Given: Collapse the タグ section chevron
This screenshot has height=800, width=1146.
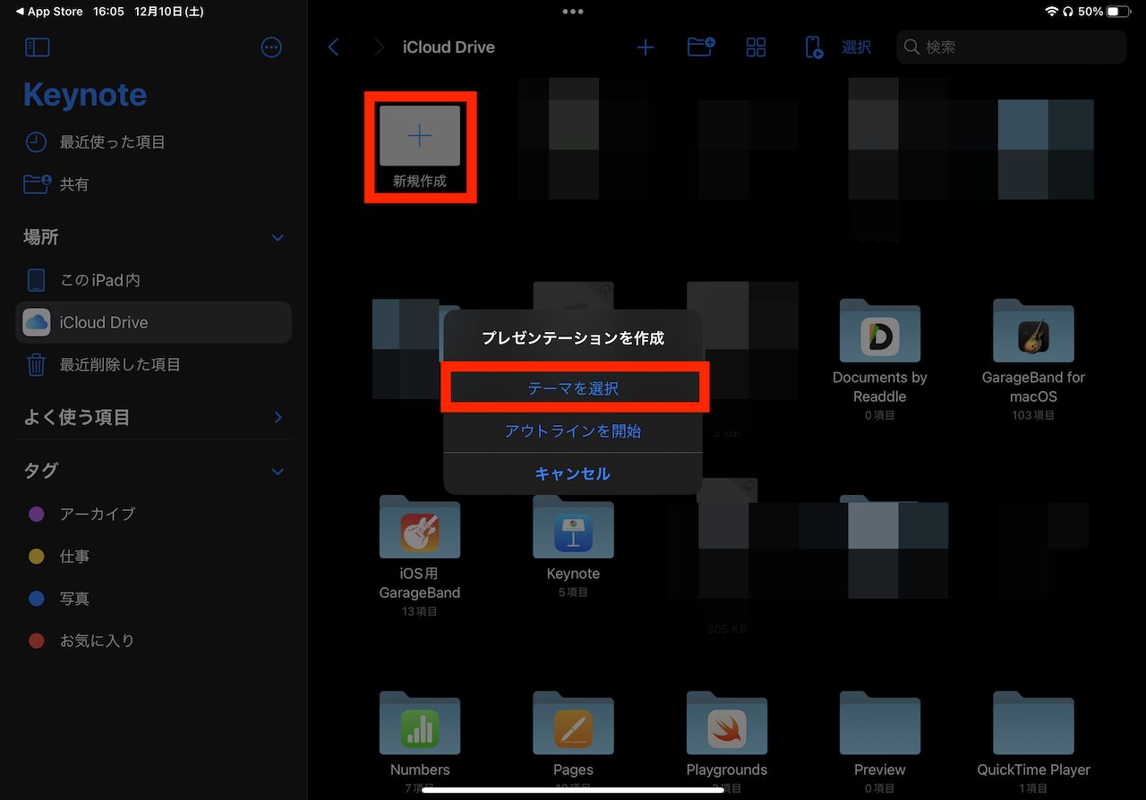Looking at the screenshot, I should coord(278,472).
